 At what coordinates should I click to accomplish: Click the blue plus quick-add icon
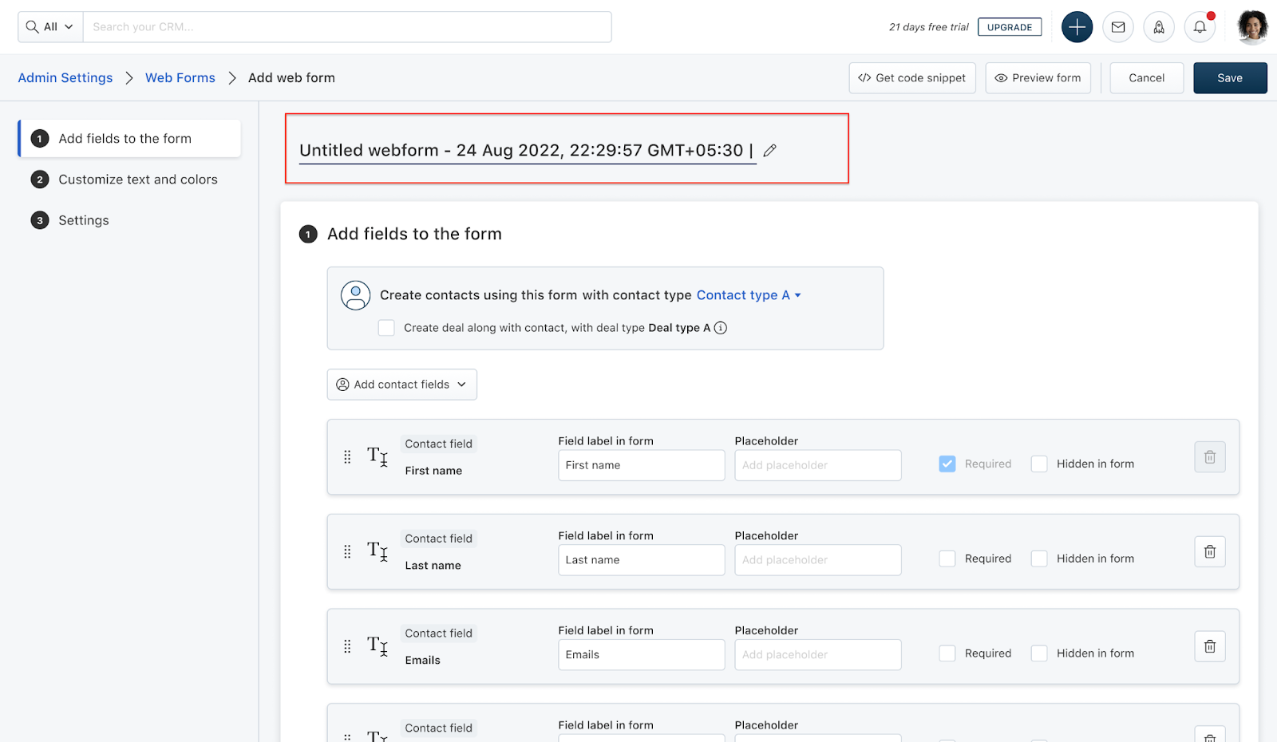pyautogui.click(x=1077, y=27)
